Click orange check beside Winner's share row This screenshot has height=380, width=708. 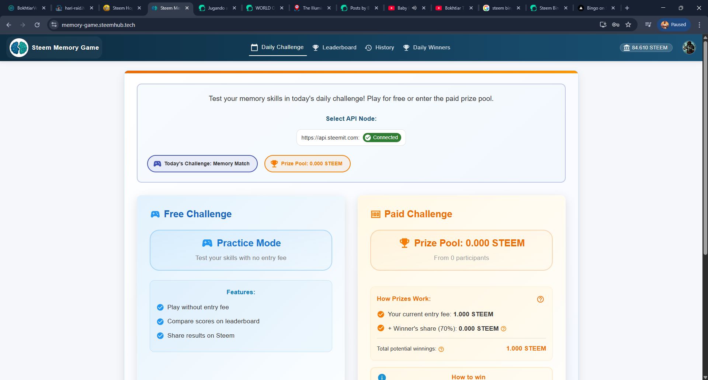pyautogui.click(x=381, y=328)
